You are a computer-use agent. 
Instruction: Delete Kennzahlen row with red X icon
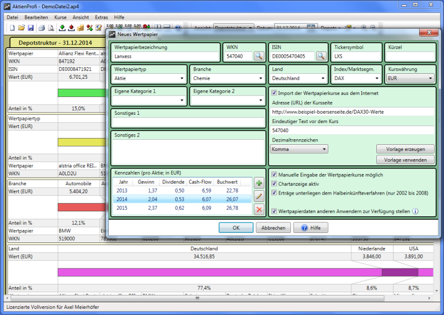click(259, 210)
